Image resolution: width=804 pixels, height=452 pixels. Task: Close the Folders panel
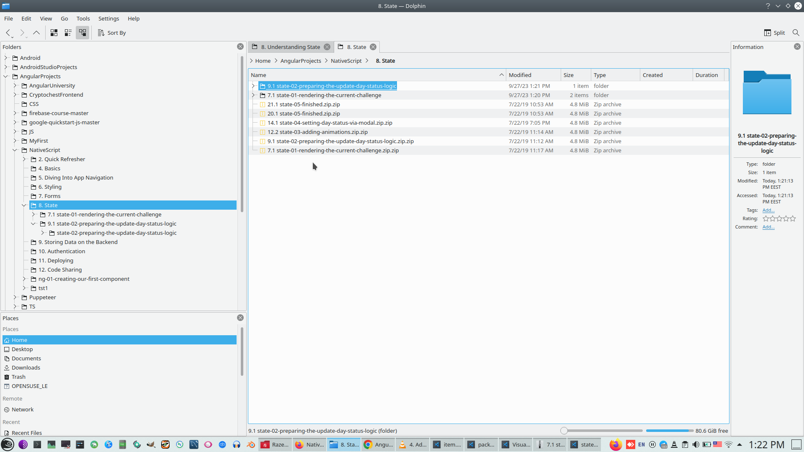tap(240, 46)
